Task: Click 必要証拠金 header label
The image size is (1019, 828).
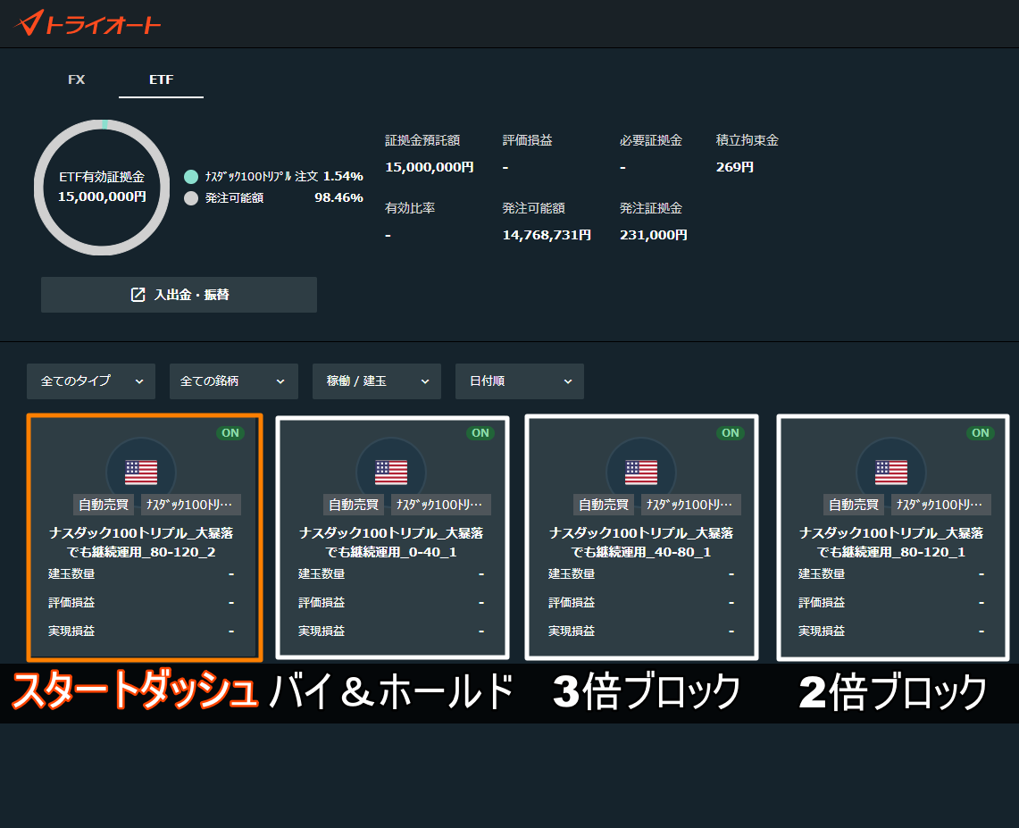Action: point(650,139)
